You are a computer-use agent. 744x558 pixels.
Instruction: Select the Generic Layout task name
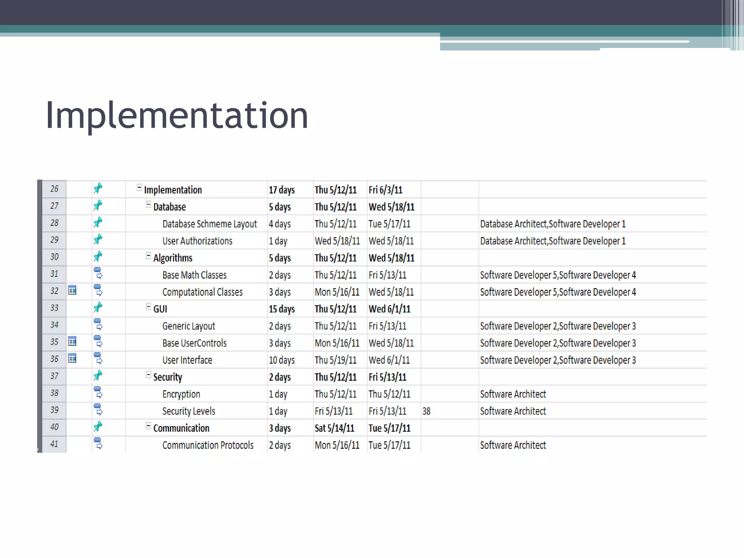[x=189, y=326]
